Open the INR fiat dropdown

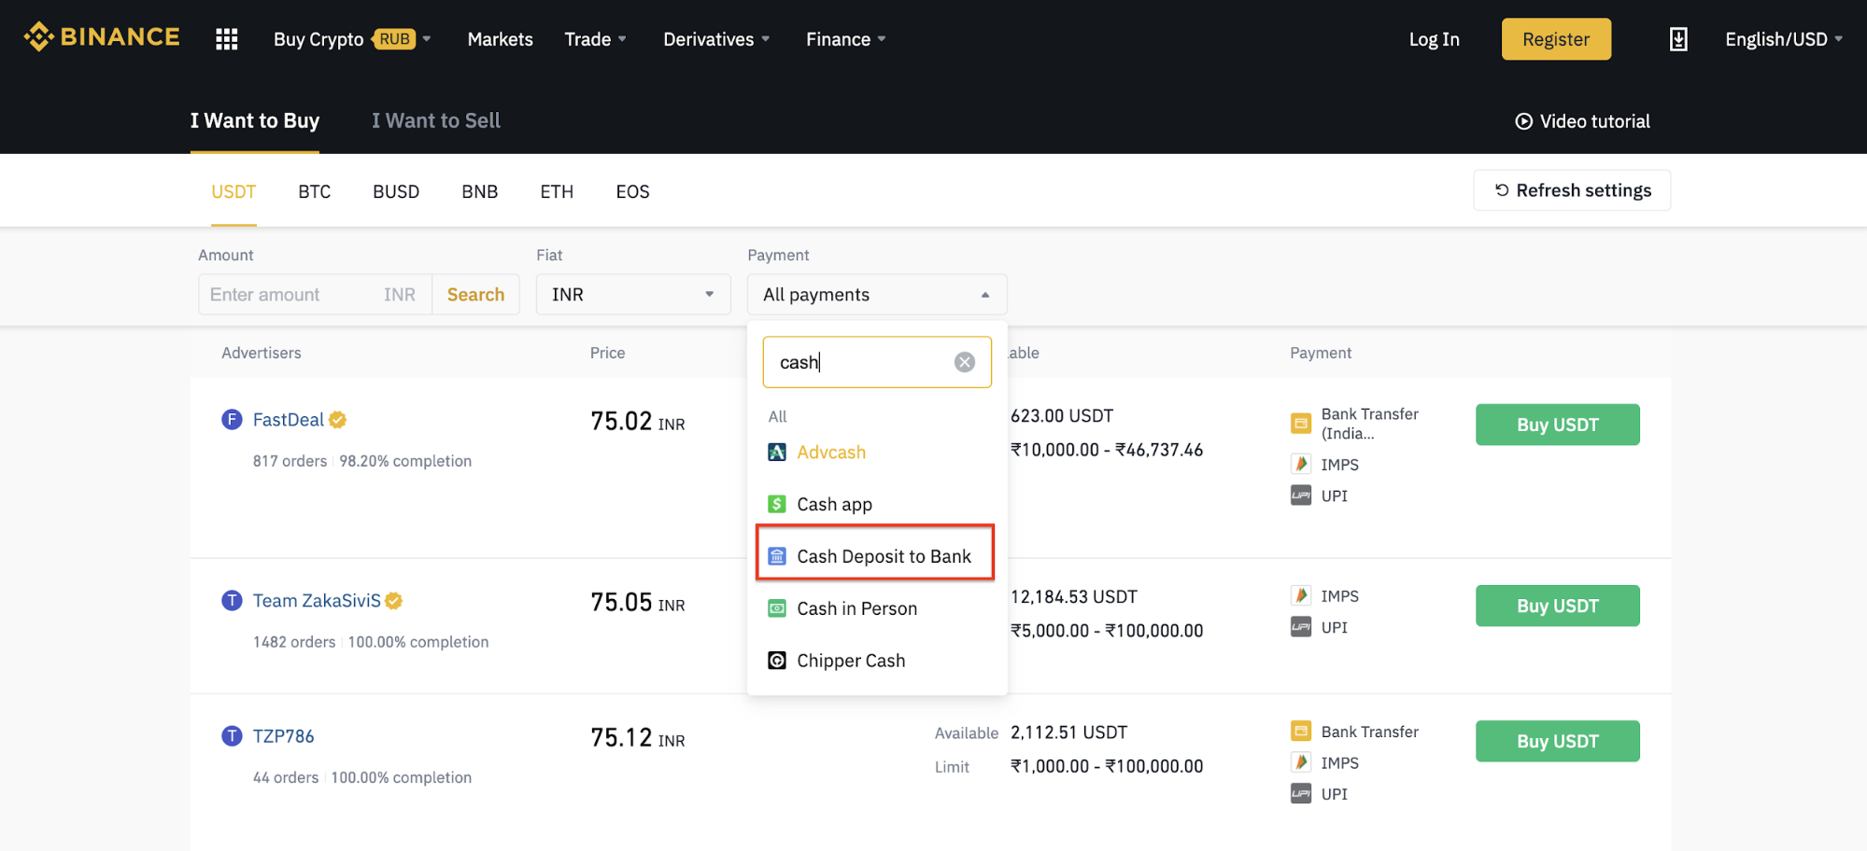[x=633, y=295]
